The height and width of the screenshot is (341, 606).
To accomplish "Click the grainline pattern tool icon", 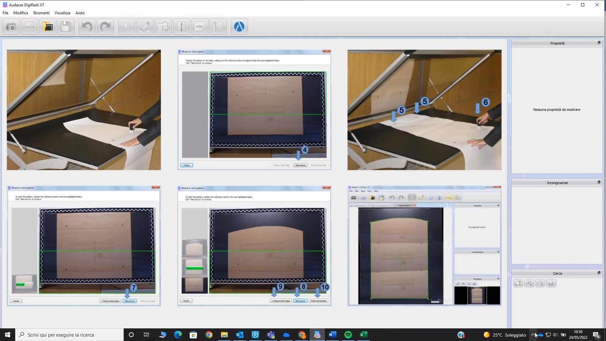I will pos(181,27).
